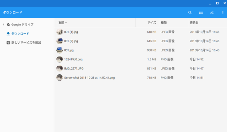Click the ダウンロード title in header bar

[x=12, y=13]
